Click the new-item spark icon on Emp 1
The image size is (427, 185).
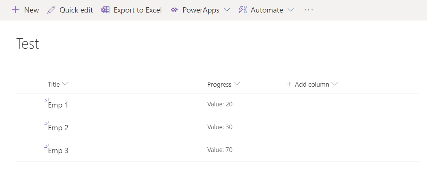(46, 101)
